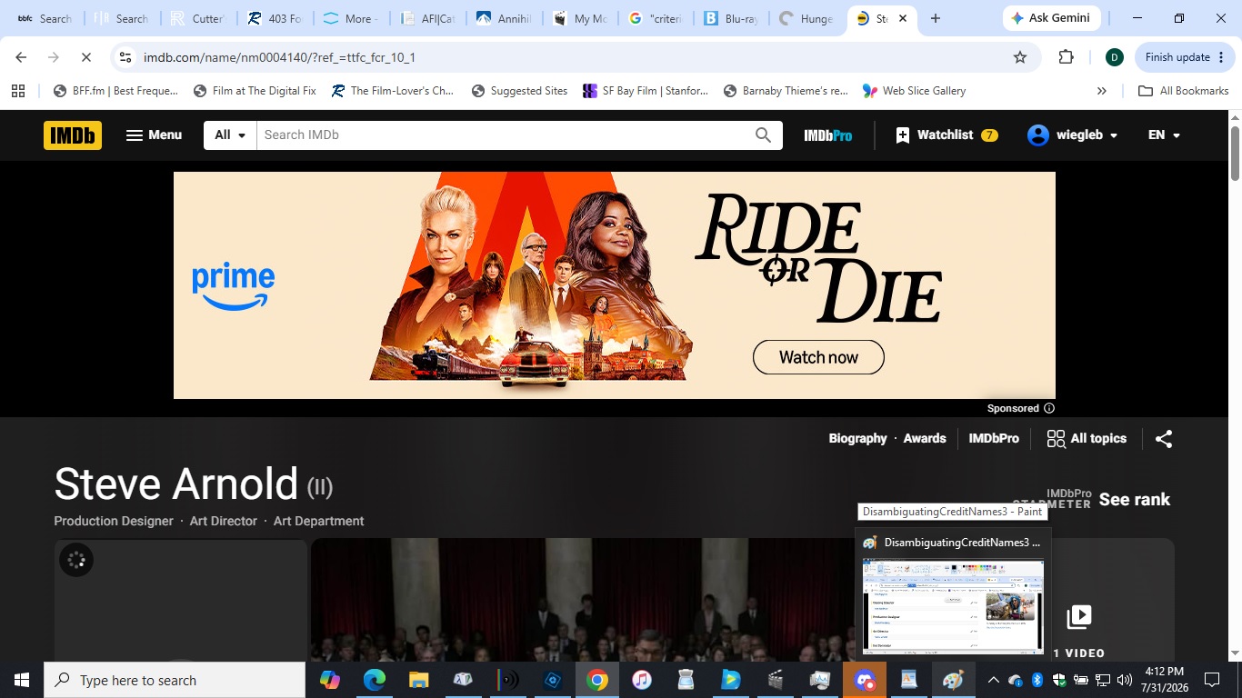Click the IMDb logo home icon

click(x=73, y=135)
